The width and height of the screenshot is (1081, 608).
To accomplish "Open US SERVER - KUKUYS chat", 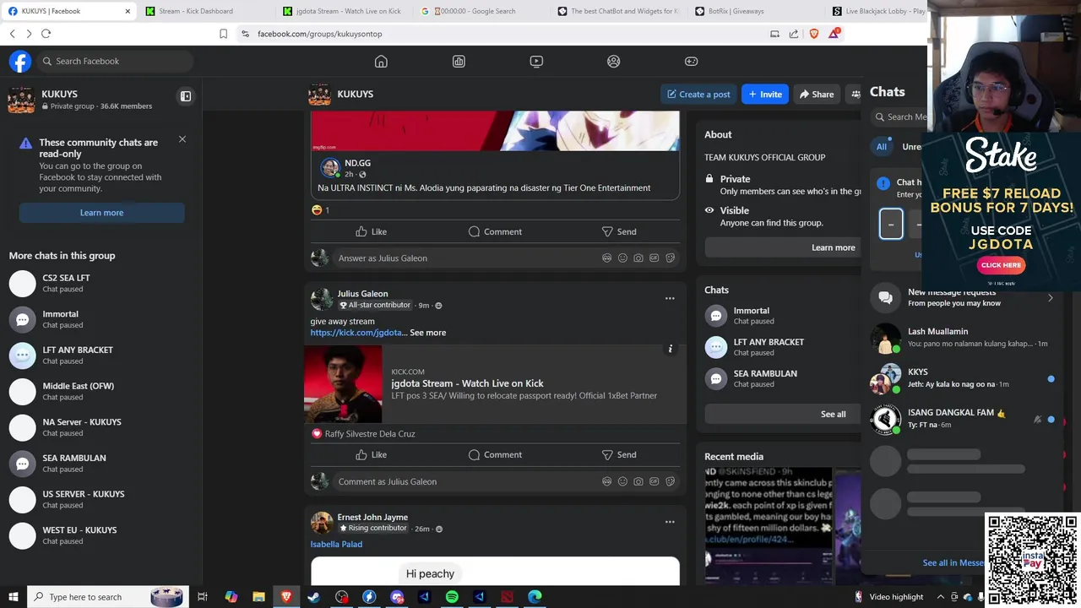I will [101, 499].
